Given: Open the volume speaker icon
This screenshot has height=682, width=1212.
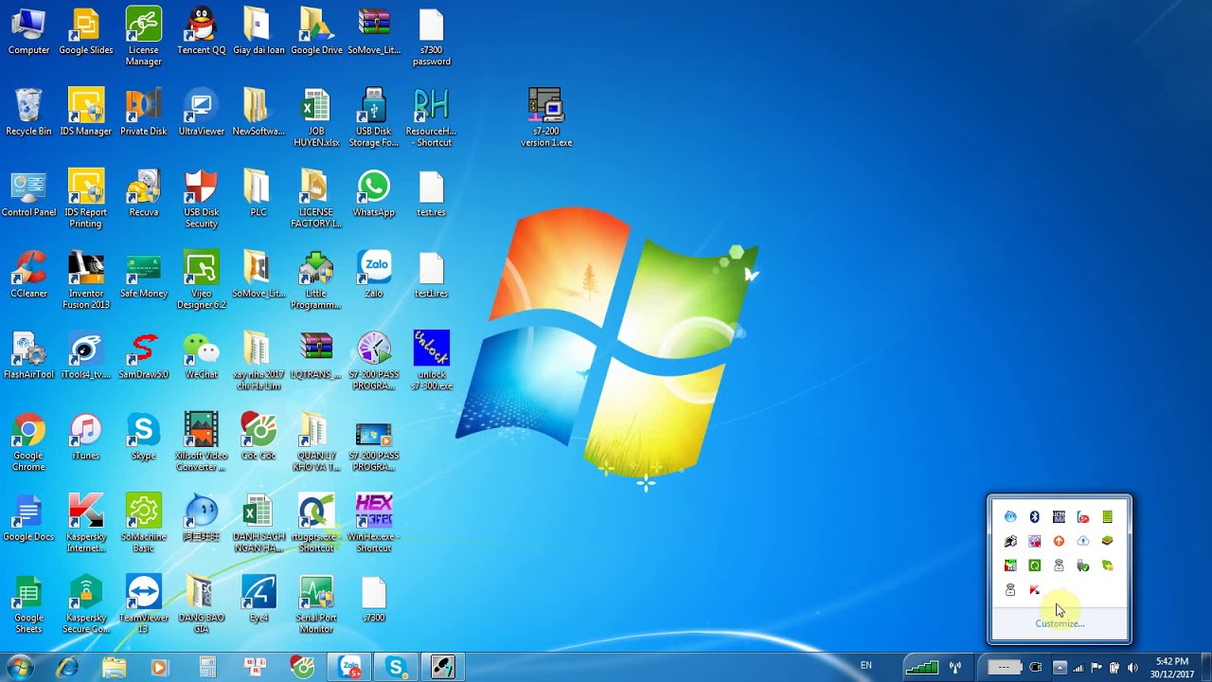Looking at the screenshot, I should [1132, 668].
